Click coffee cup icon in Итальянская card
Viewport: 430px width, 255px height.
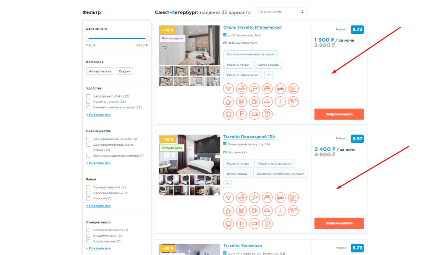coord(228,102)
